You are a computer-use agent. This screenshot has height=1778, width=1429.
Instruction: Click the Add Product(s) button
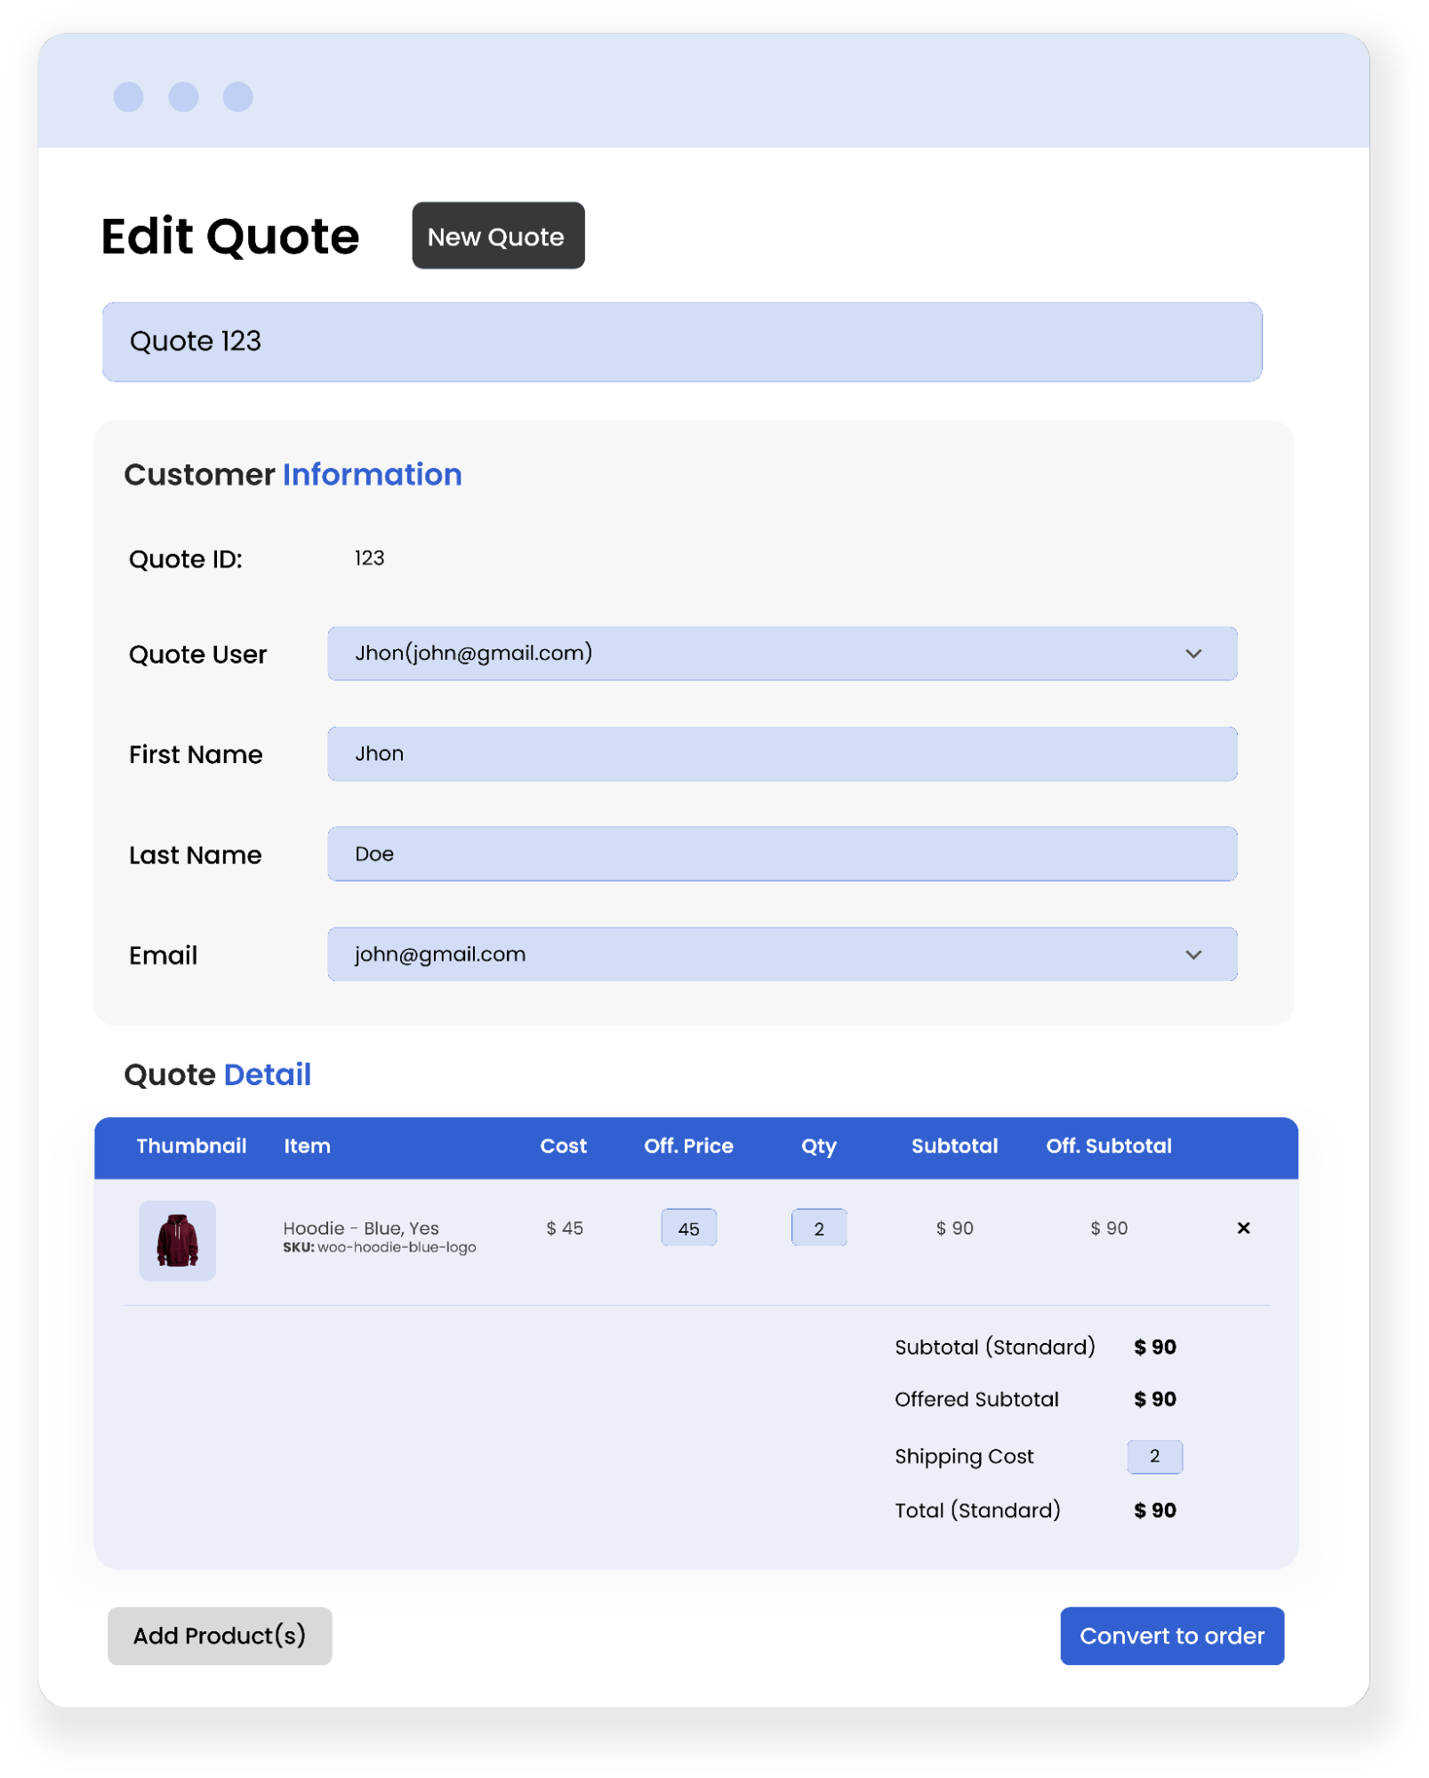[x=220, y=1635]
